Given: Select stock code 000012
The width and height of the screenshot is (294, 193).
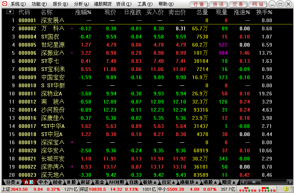Looking at the screenshot, I should 27,102.
